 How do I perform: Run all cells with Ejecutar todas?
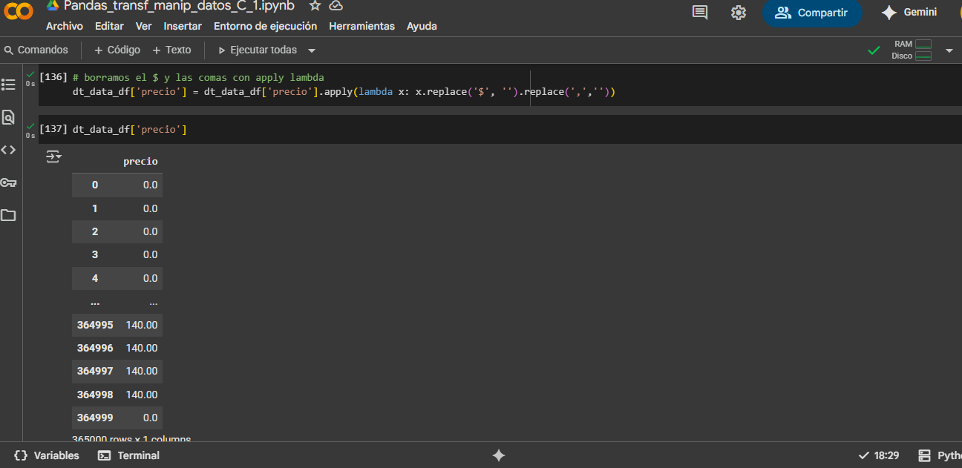click(257, 50)
